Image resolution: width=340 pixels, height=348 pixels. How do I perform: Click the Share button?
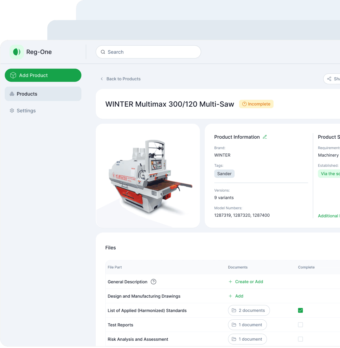click(332, 79)
